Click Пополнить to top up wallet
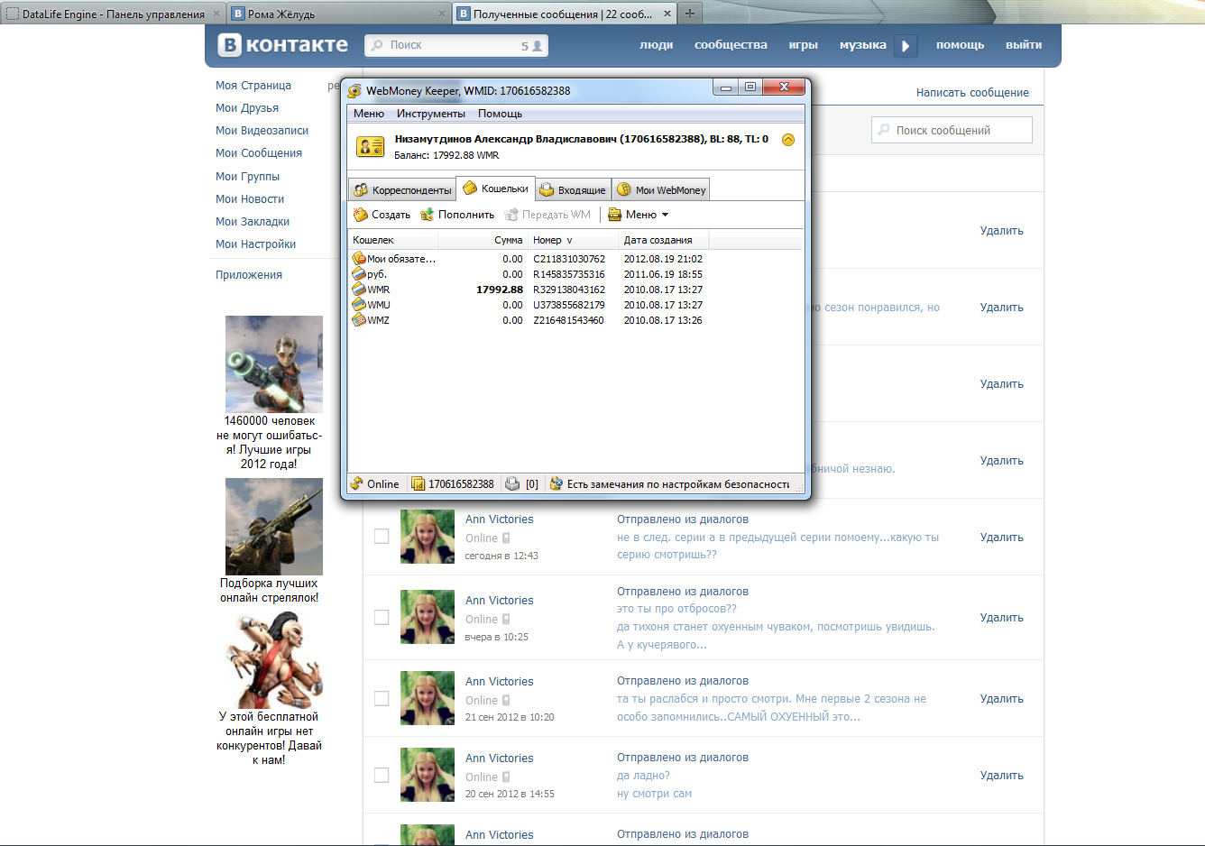 [x=457, y=215]
